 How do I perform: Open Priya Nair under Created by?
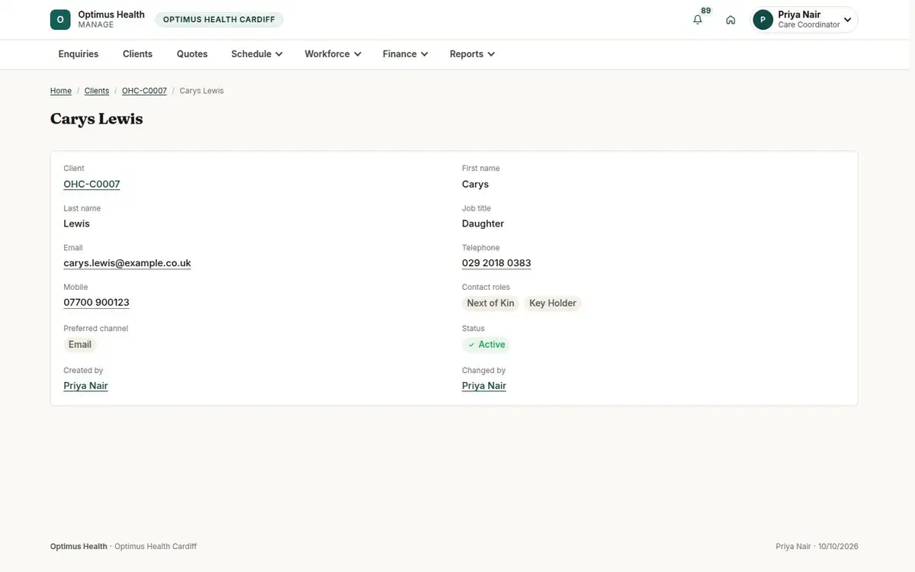click(85, 386)
